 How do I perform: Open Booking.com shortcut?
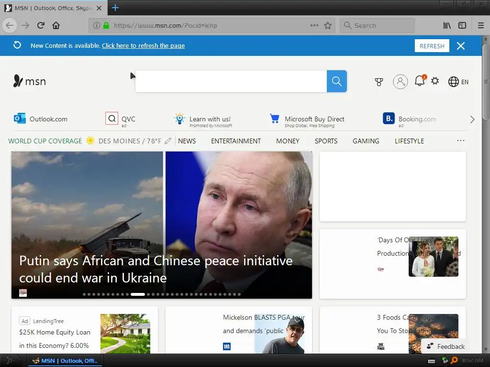click(x=410, y=120)
